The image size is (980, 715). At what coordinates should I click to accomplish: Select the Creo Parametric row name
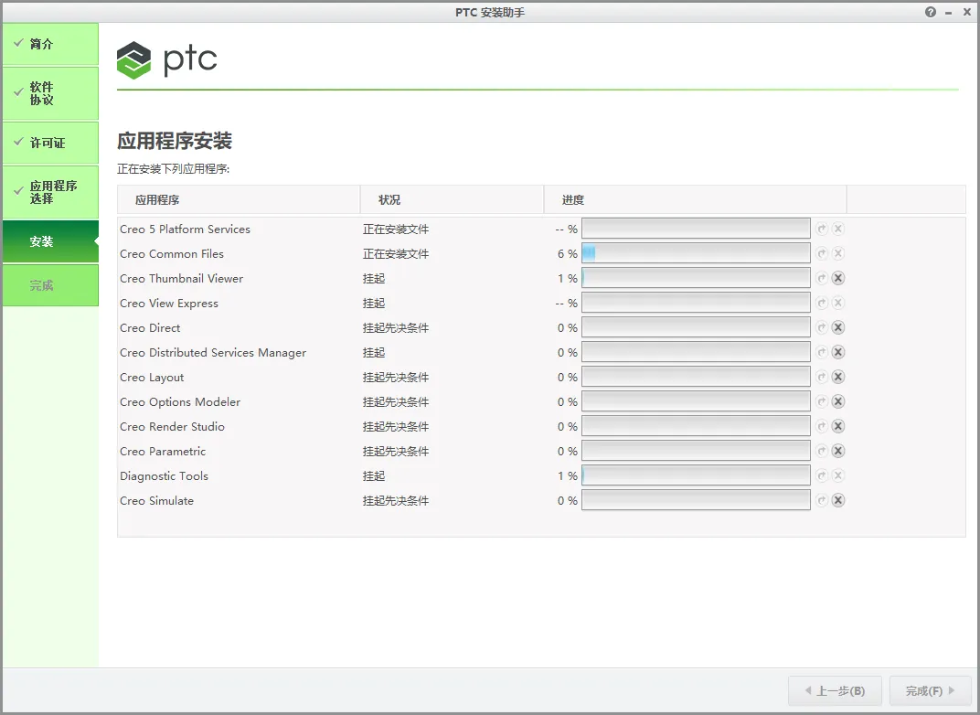[x=163, y=452]
